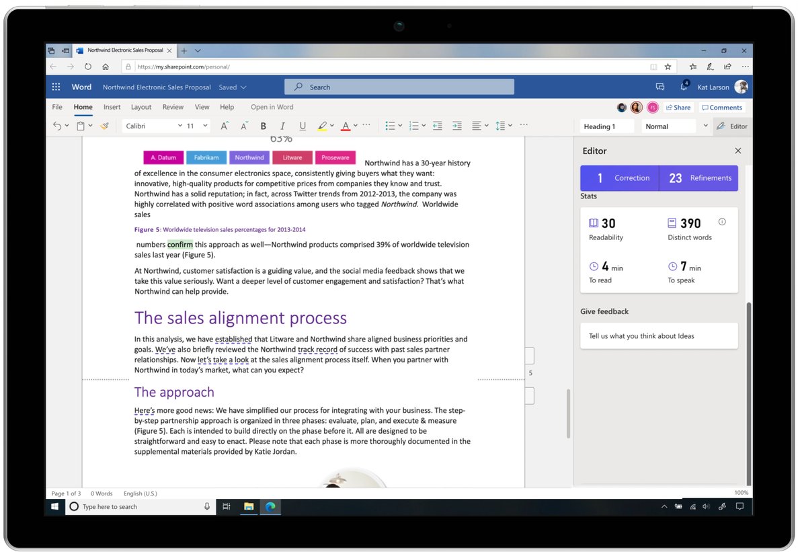Toggle bold formatting

[x=263, y=126]
